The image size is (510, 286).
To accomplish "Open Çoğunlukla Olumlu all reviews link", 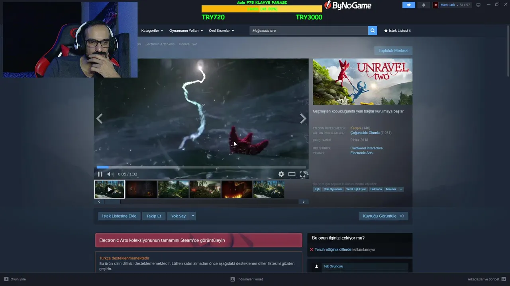I will tap(365, 133).
